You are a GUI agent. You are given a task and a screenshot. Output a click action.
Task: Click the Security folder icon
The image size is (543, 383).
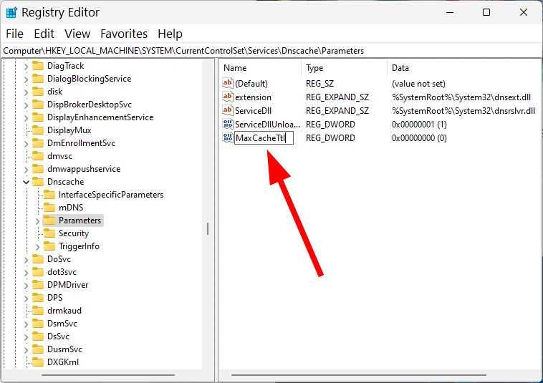point(49,233)
